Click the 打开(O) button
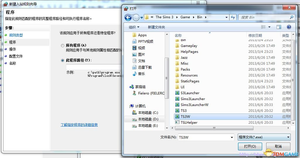Image resolution: width=300 pixels, height=158 pixels. pos(250,146)
